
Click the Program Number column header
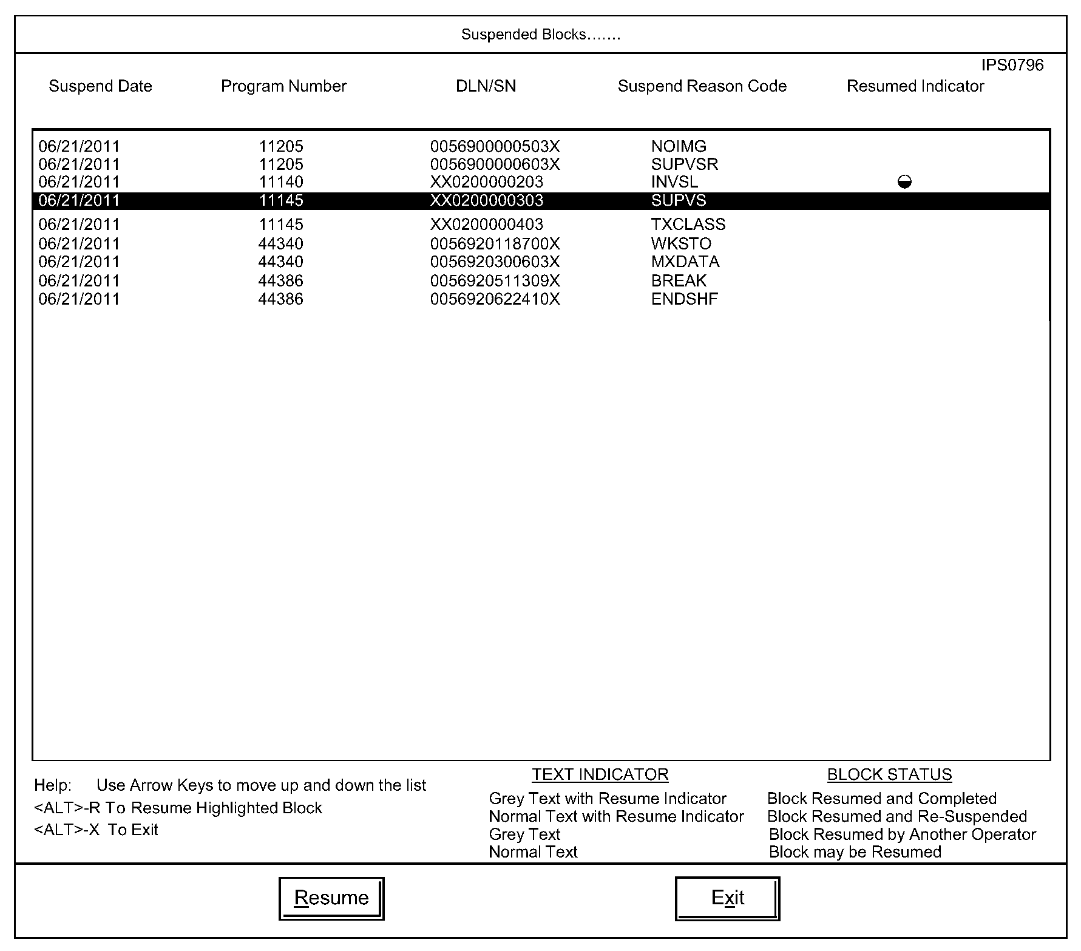click(283, 86)
